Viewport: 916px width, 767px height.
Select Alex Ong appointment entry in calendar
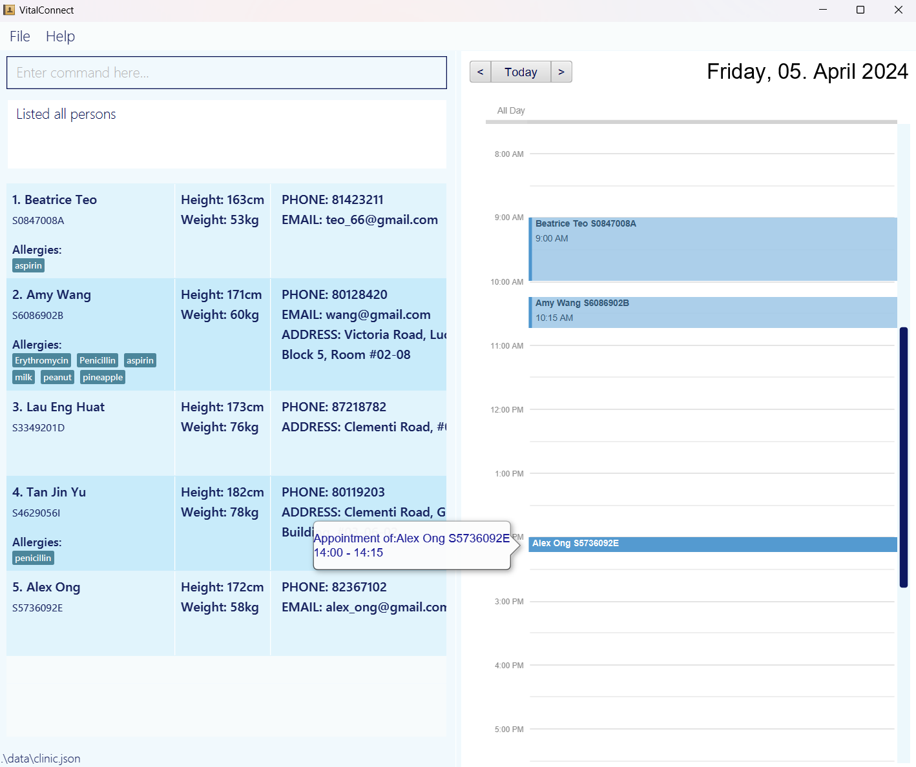click(713, 544)
